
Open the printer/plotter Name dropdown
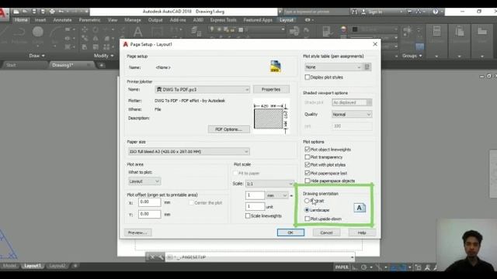tap(202, 90)
